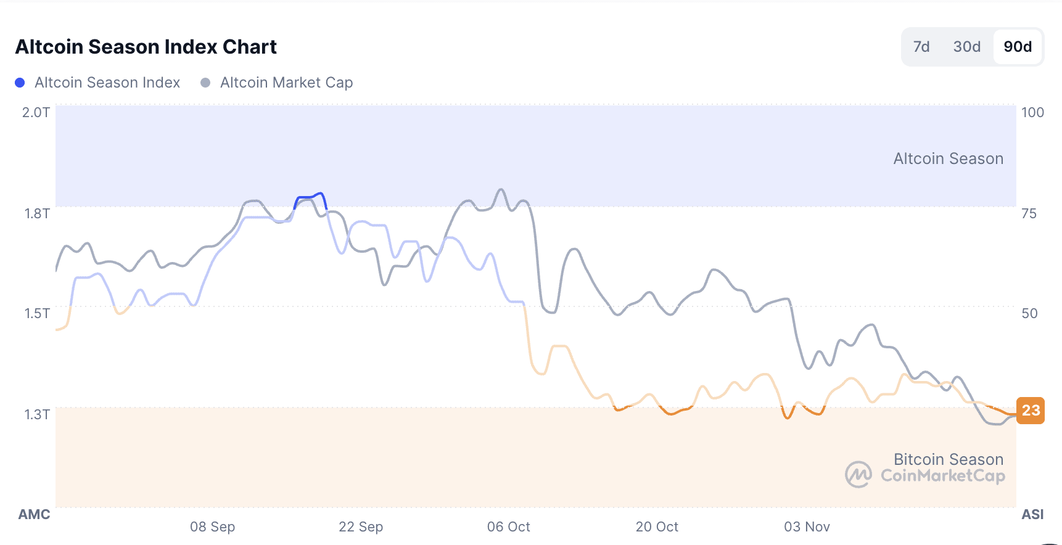
Task: Click the CoinMarketCap watermark text
Action: pyautogui.click(x=942, y=476)
